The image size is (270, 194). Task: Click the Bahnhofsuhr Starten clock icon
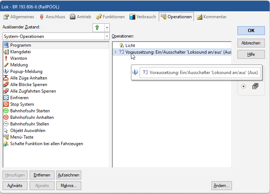point(6,111)
